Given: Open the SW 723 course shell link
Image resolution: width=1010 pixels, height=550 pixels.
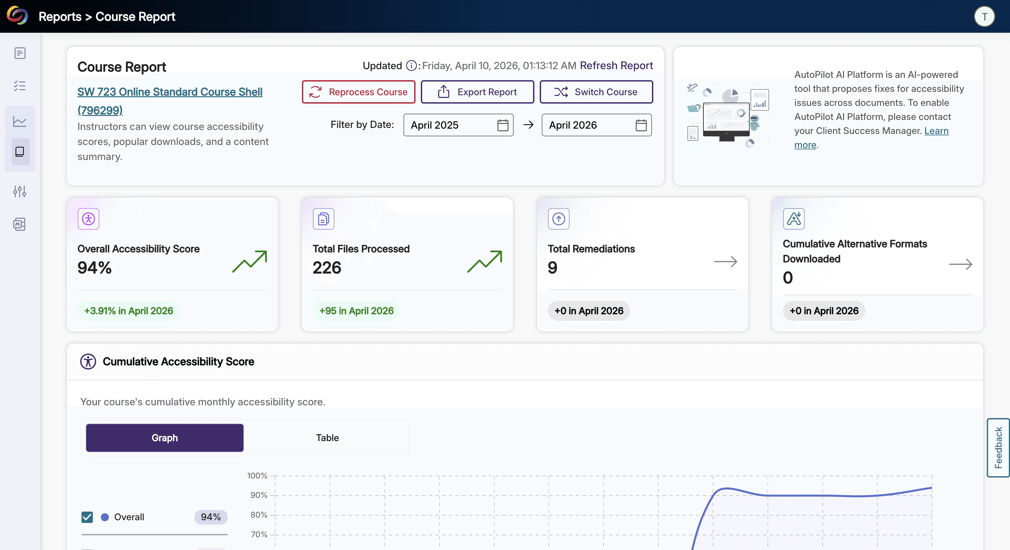Looking at the screenshot, I should click(169, 92).
